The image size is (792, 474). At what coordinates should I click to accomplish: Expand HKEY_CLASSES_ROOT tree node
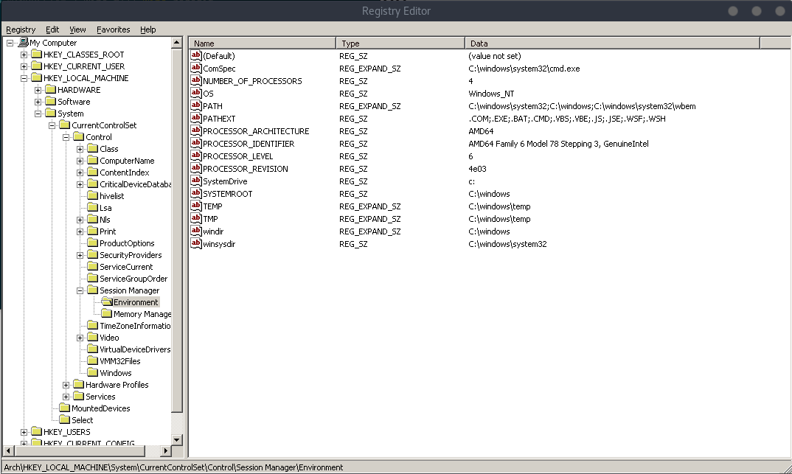coord(24,55)
